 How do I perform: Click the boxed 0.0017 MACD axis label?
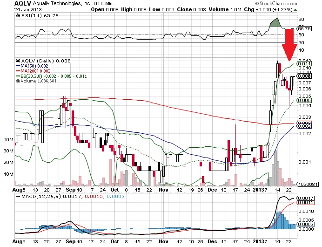306,199
